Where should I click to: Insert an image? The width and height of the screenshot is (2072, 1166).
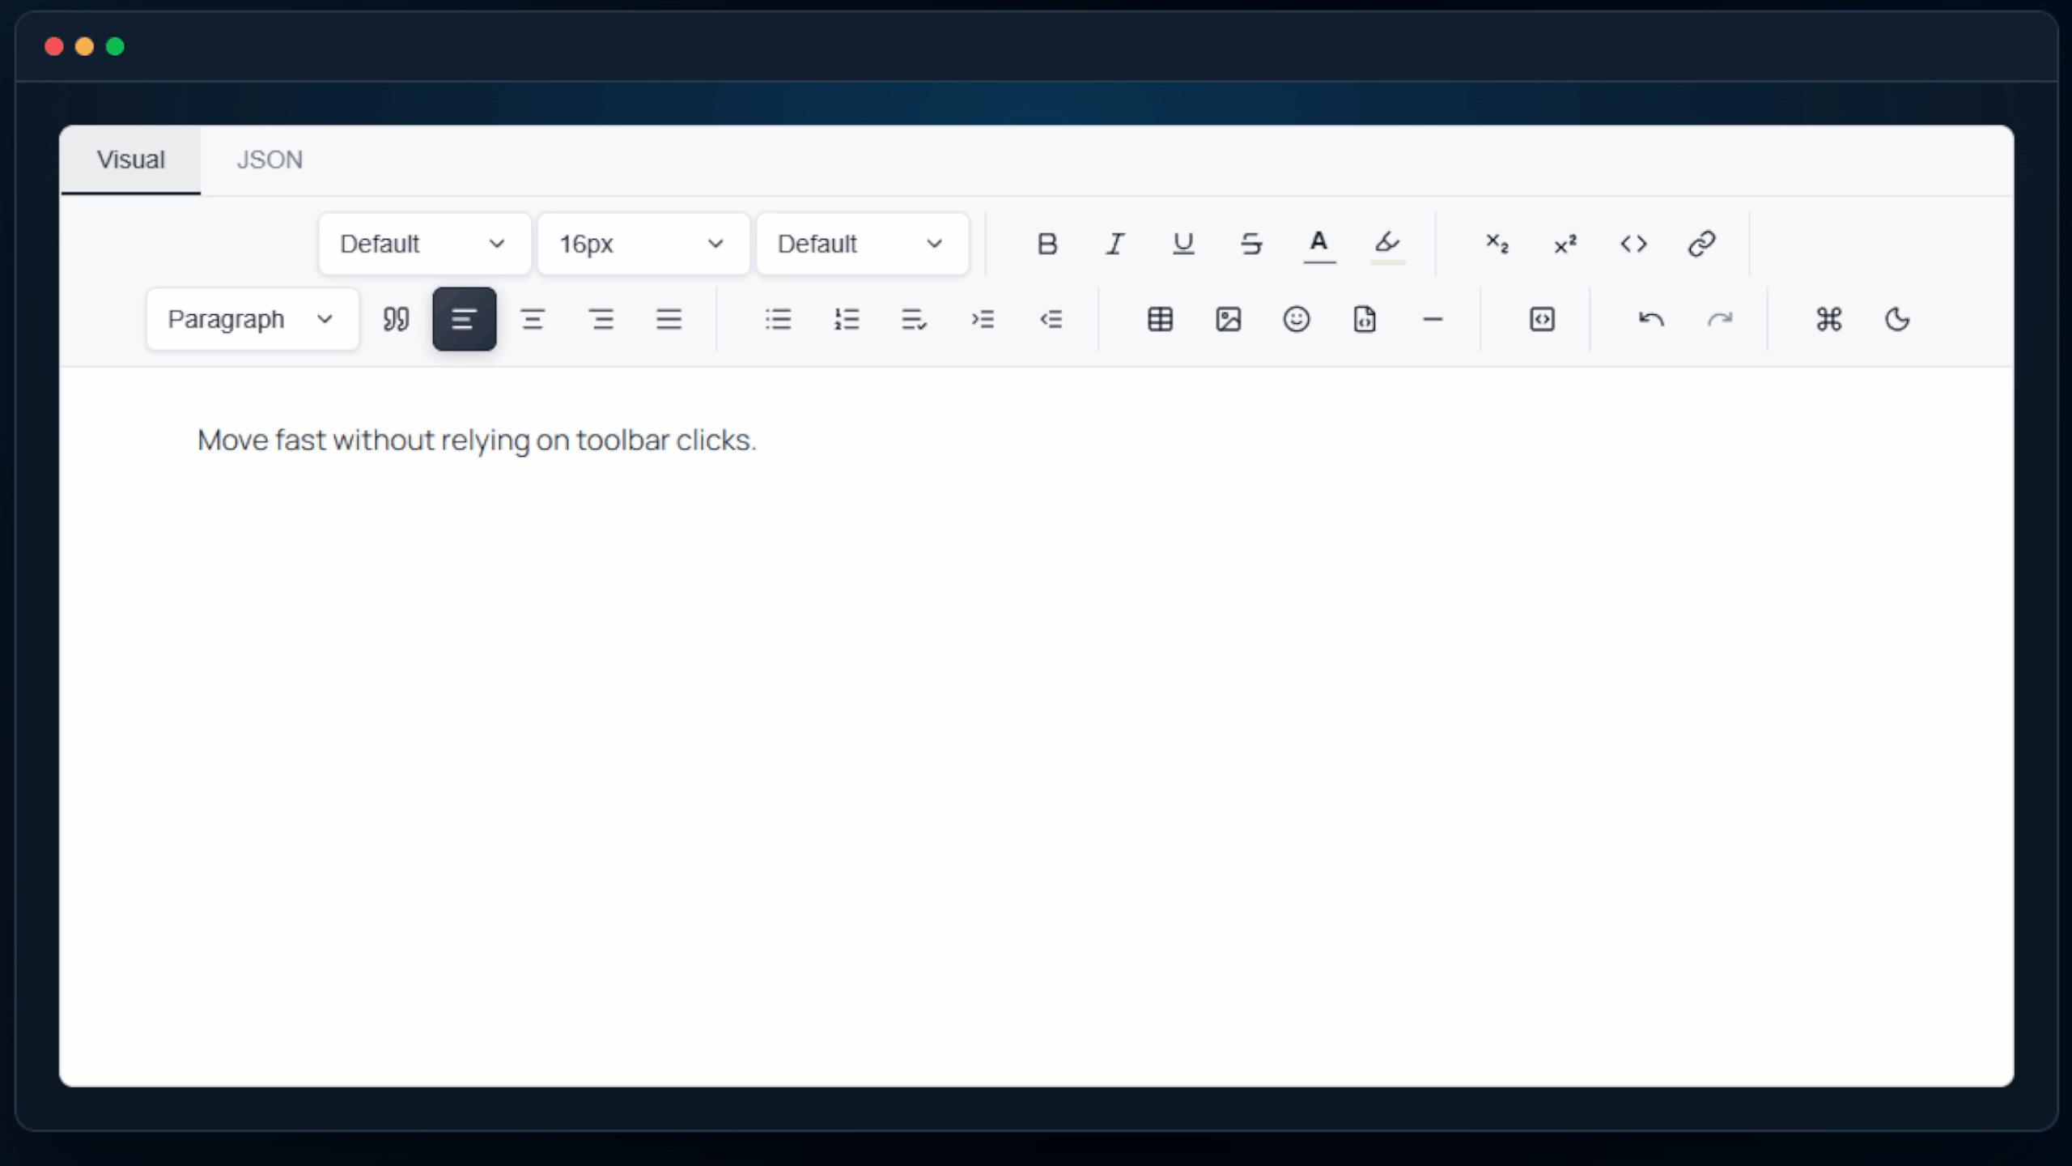tap(1229, 319)
